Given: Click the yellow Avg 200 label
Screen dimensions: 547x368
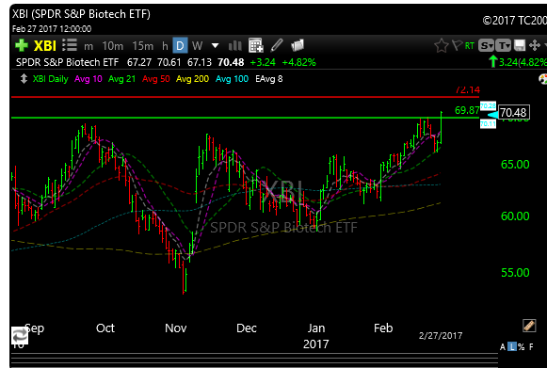Looking at the screenshot, I should 192,79.
